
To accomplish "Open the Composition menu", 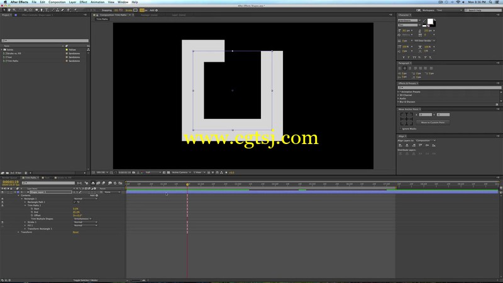I will [x=57, y=2].
